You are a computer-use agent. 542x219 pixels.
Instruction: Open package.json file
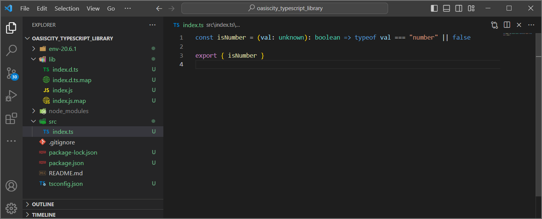pos(93,163)
